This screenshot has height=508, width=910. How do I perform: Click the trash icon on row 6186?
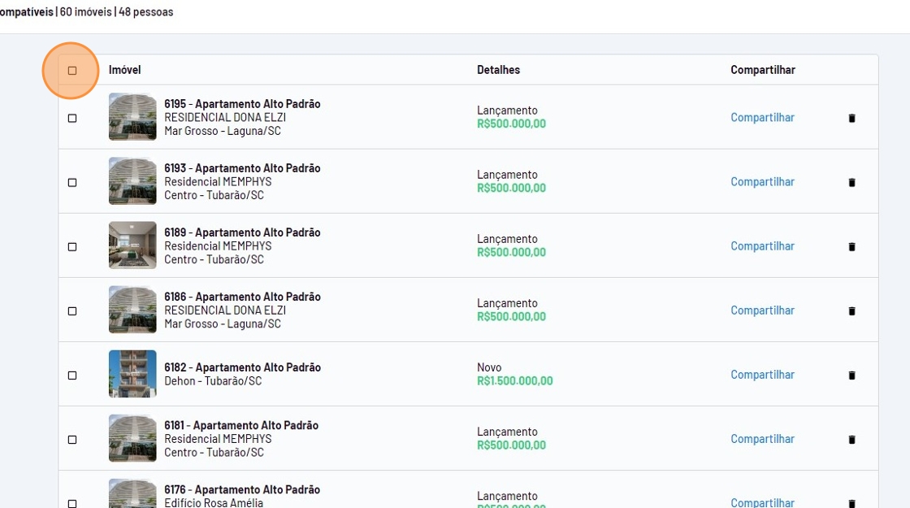pyautogui.click(x=851, y=310)
